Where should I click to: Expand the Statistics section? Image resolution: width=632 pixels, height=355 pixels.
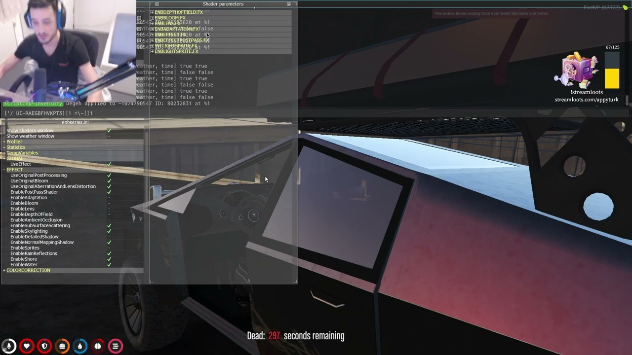pos(4,147)
